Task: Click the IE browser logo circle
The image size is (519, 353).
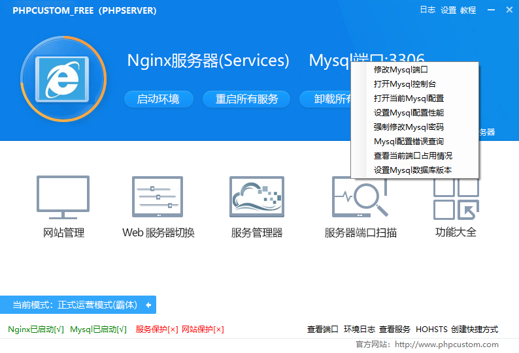Action: [x=63, y=79]
